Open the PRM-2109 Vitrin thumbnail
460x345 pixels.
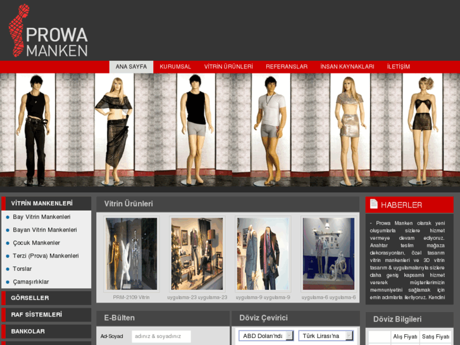131,254
